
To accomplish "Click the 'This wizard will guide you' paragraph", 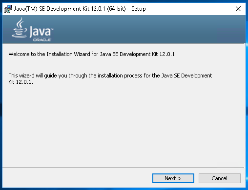I will tap(110, 78).
